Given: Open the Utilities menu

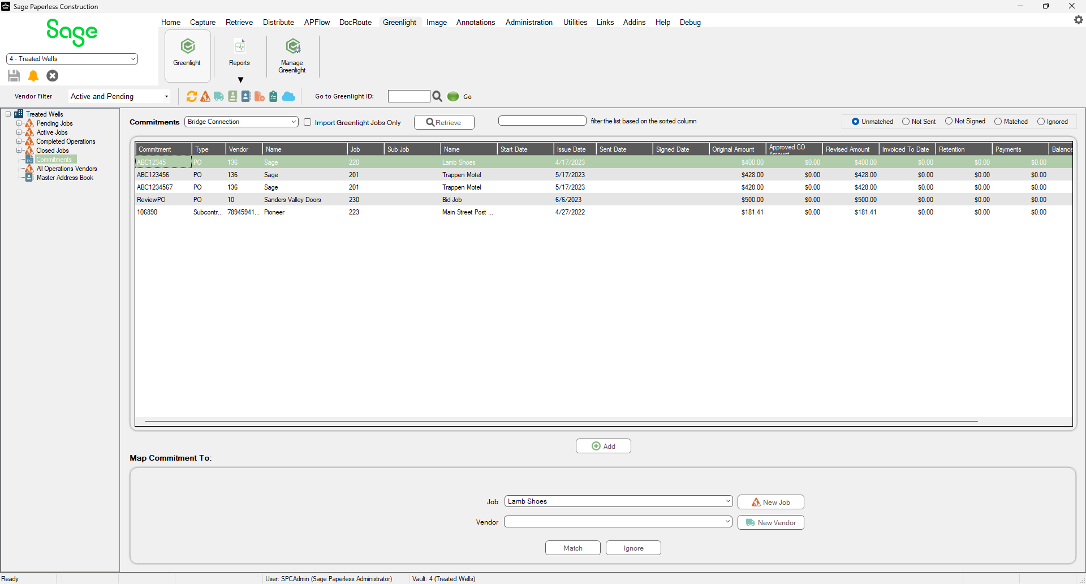Looking at the screenshot, I should pyautogui.click(x=575, y=22).
